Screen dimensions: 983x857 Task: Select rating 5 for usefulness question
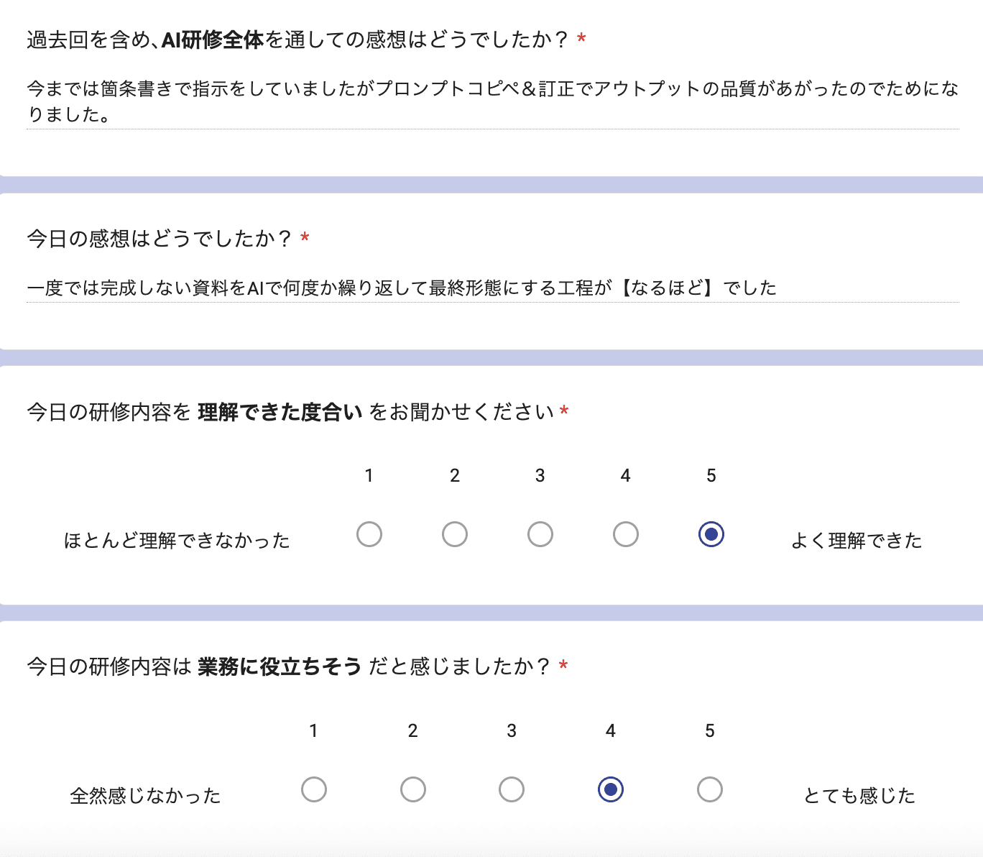click(x=710, y=789)
